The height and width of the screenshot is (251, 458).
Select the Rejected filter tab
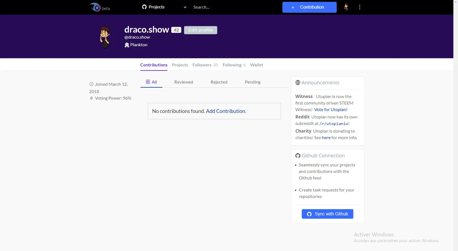click(x=219, y=82)
